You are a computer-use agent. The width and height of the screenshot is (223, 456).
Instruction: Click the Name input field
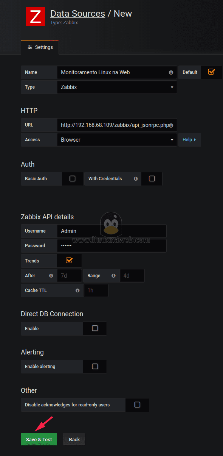[x=117, y=72]
